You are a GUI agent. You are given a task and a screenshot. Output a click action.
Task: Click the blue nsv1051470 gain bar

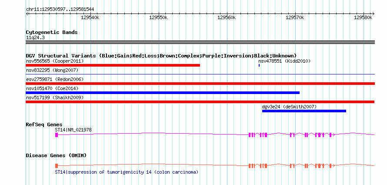pos(163,93)
